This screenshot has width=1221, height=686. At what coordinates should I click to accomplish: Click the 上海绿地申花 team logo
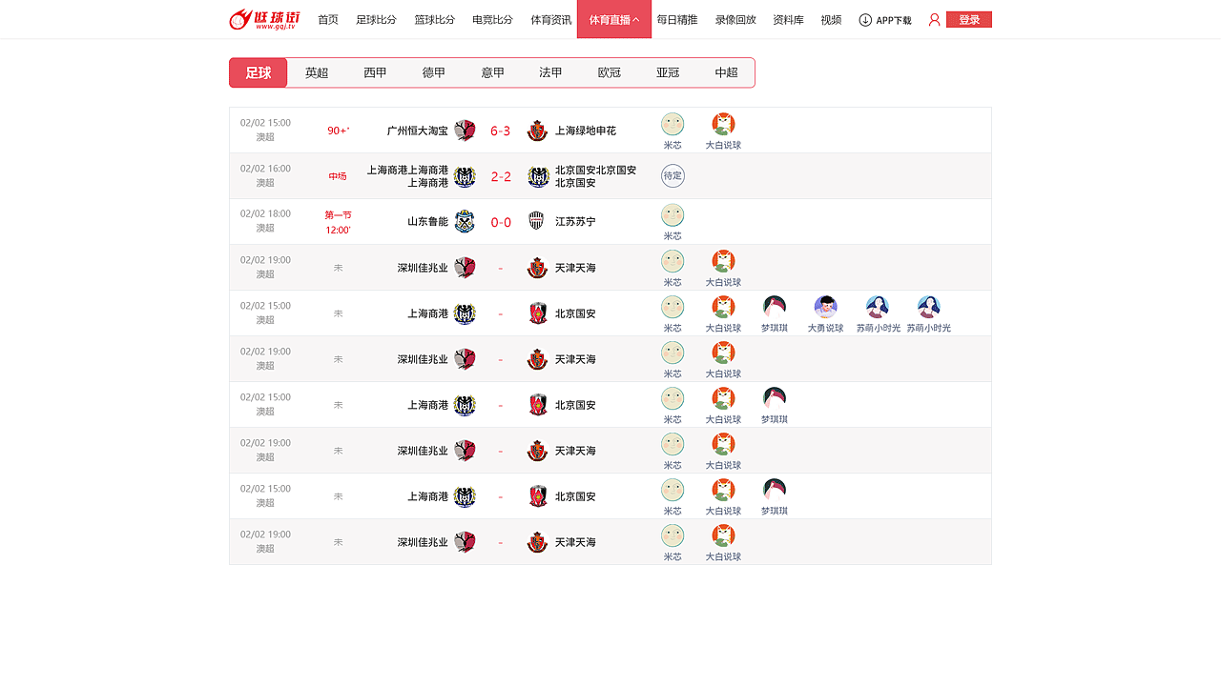click(537, 130)
